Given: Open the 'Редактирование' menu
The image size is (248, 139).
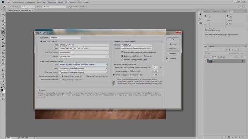Looking at the screenshot, I should coord(18,2).
